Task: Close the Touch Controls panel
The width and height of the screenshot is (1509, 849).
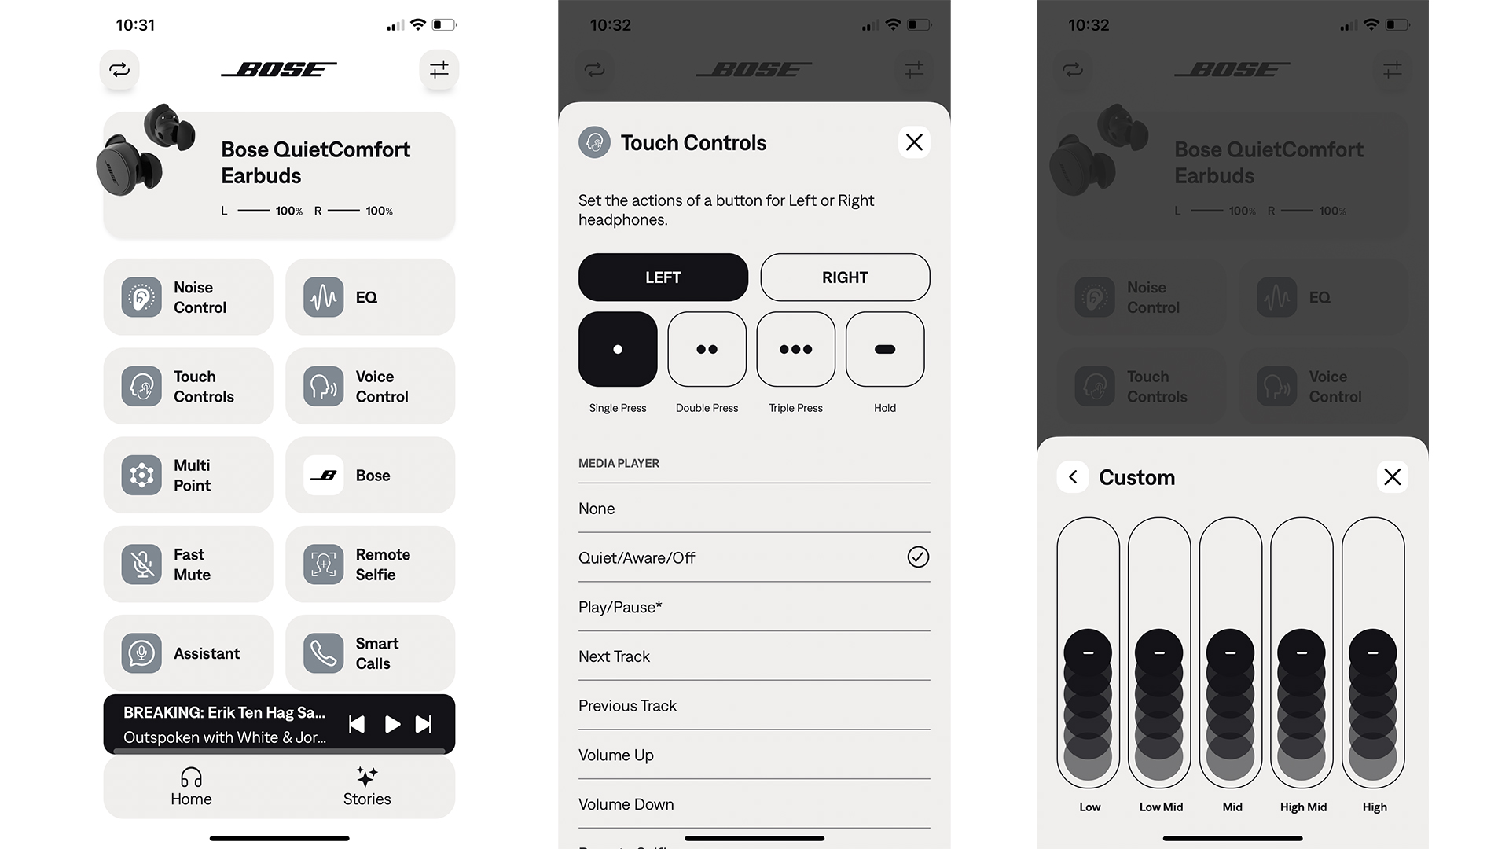Action: pyautogui.click(x=912, y=142)
